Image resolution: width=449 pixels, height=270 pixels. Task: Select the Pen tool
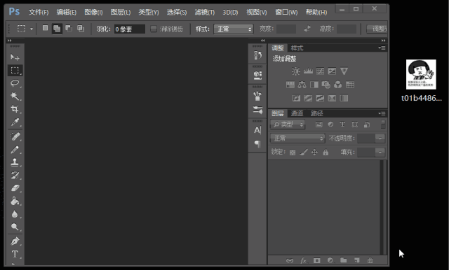[x=15, y=241]
